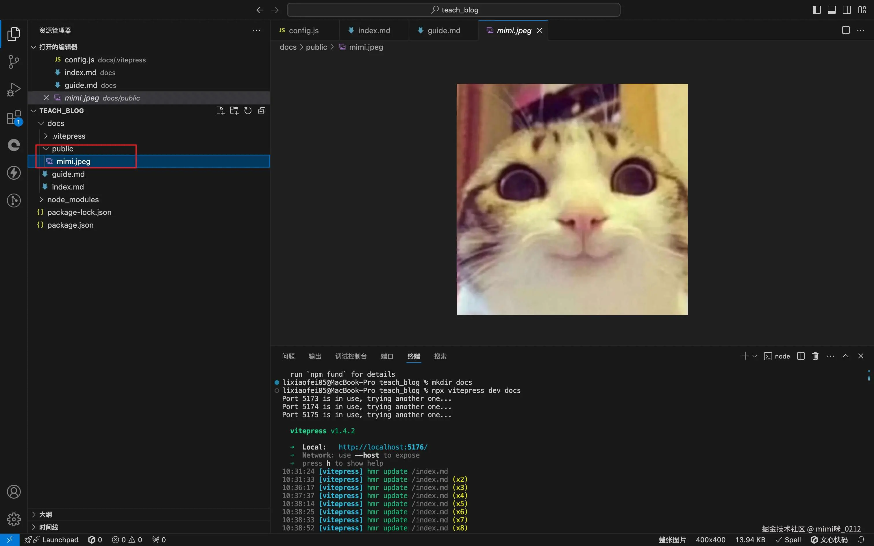
Task: Click New File icon in TEACH_BLOG header
Action: (x=220, y=111)
